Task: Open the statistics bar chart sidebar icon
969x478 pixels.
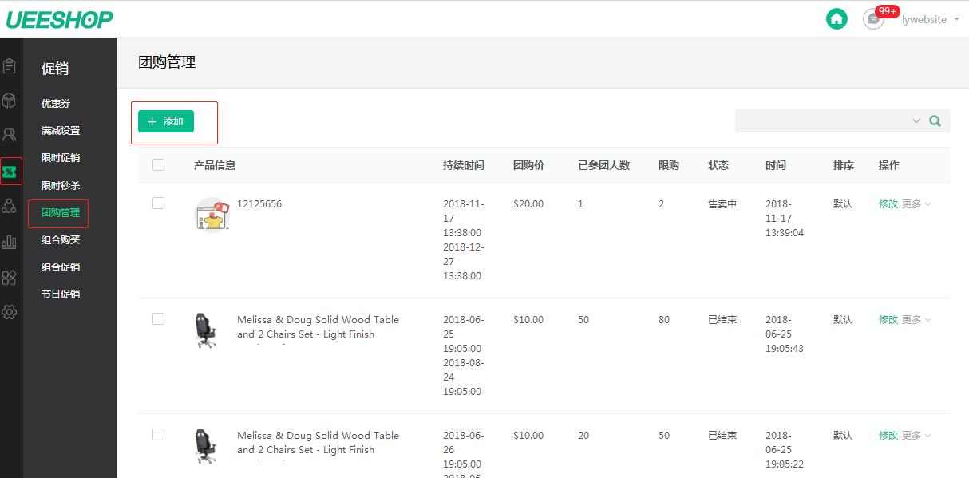Action: coord(10,241)
